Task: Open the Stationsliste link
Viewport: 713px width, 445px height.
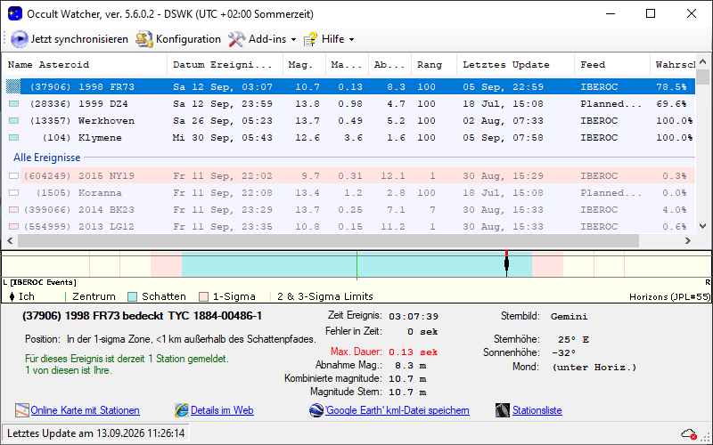Action: (537, 410)
